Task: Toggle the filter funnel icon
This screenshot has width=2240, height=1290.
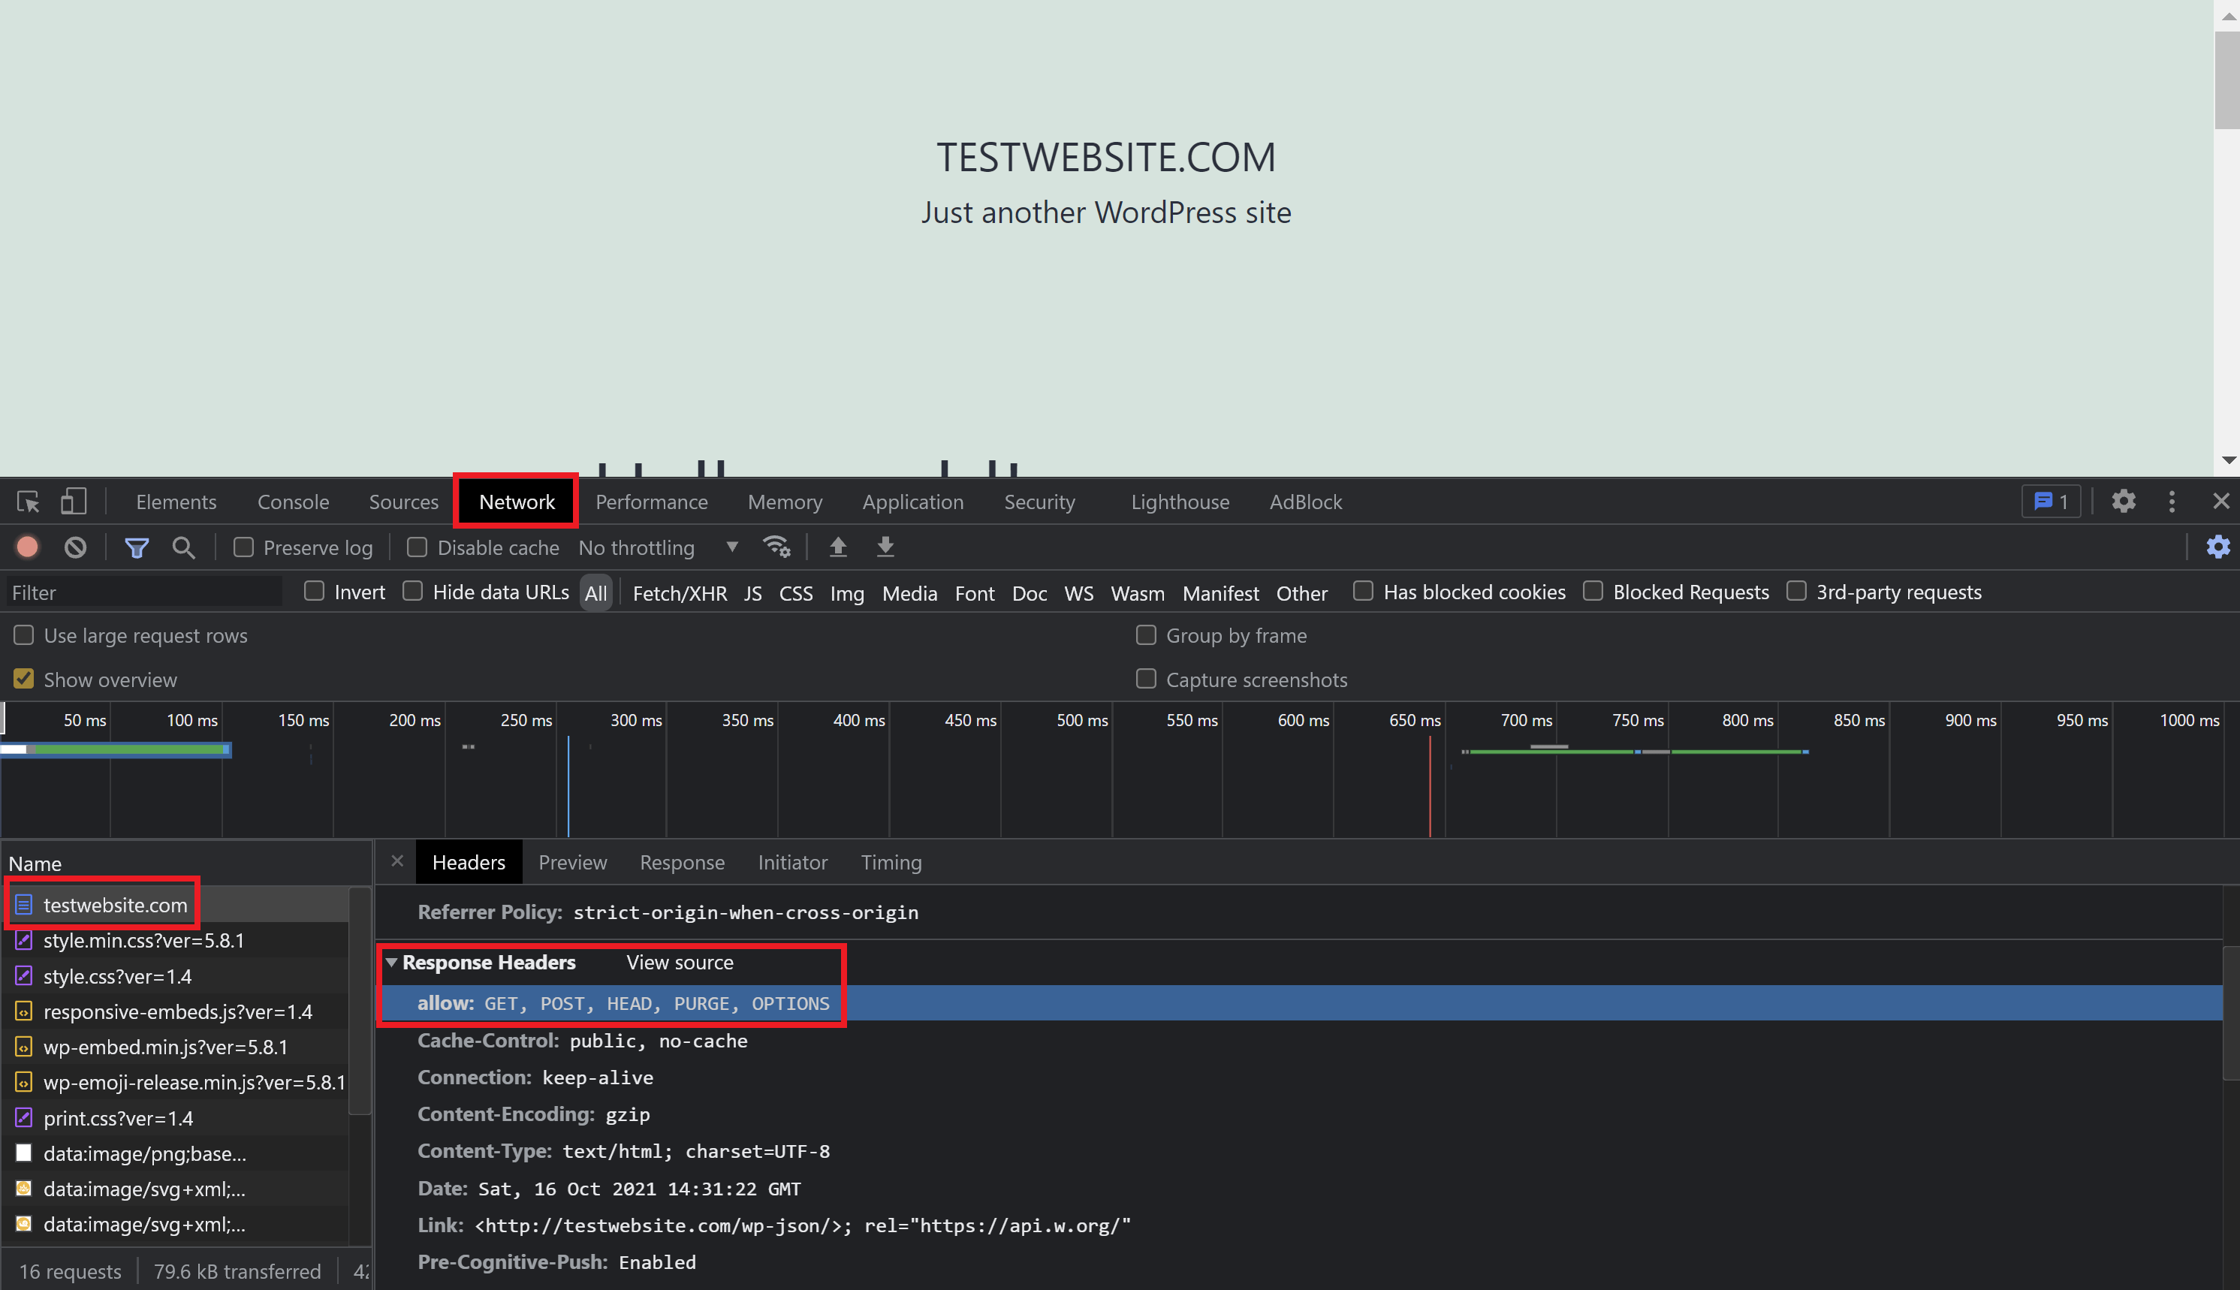Action: [137, 547]
